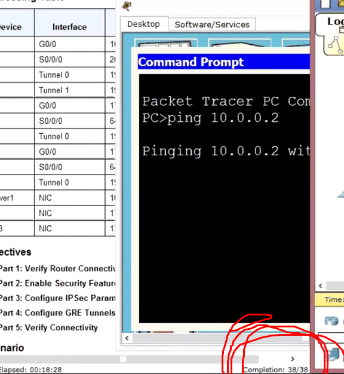Switch to the Desktop tab
The width and height of the screenshot is (344, 374).
point(144,24)
